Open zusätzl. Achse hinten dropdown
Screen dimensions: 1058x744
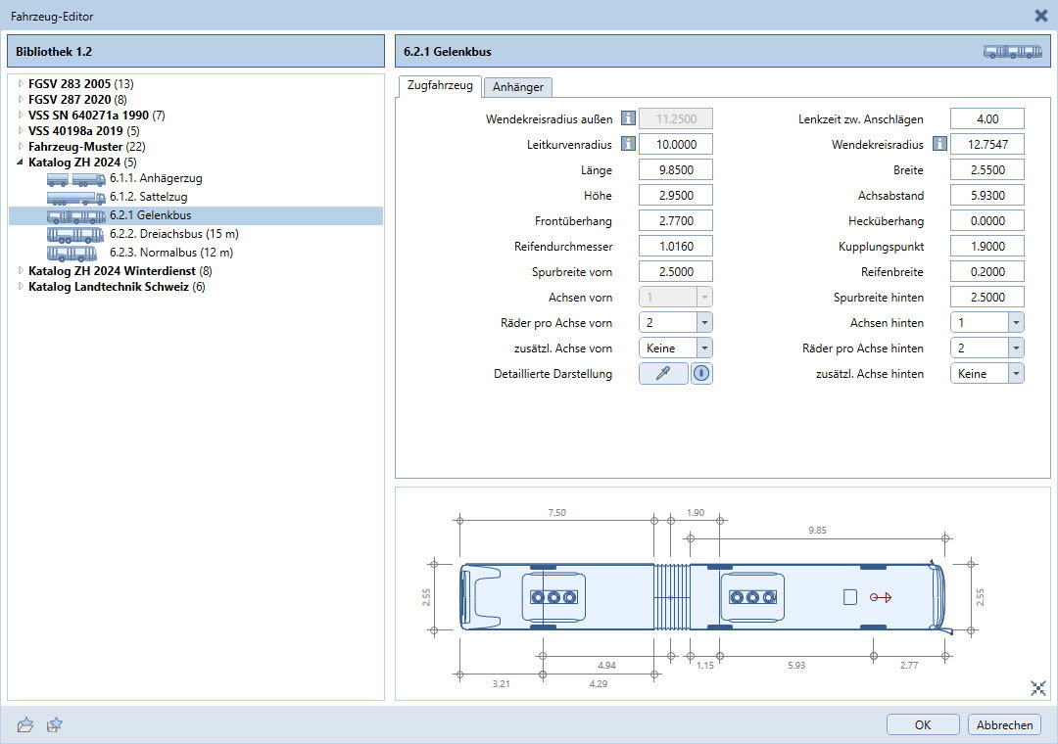[x=1015, y=373]
